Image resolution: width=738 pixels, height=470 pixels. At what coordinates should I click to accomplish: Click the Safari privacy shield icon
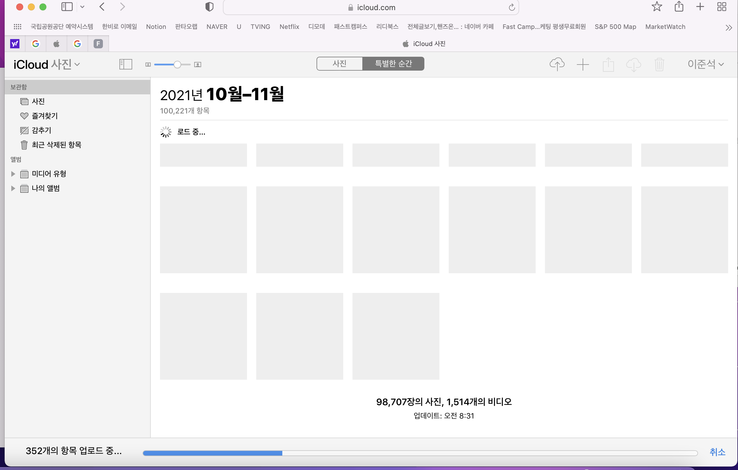click(209, 7)
